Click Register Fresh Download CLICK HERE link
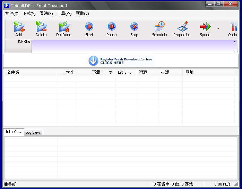242x189 pixels. (x=126, y=61)
